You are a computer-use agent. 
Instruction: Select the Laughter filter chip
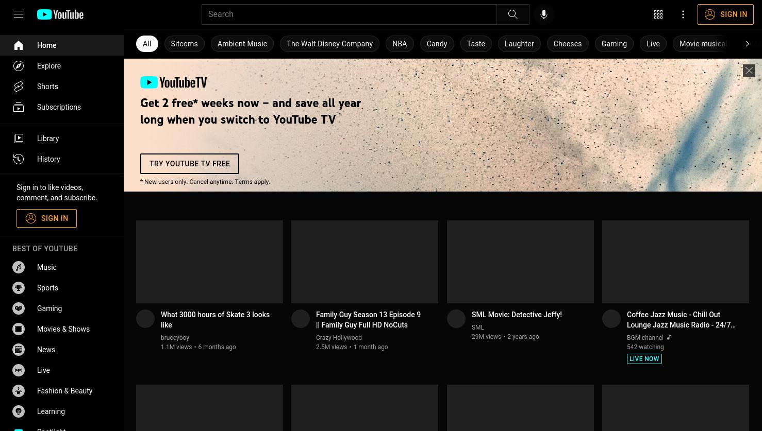(x=519, y=44)
